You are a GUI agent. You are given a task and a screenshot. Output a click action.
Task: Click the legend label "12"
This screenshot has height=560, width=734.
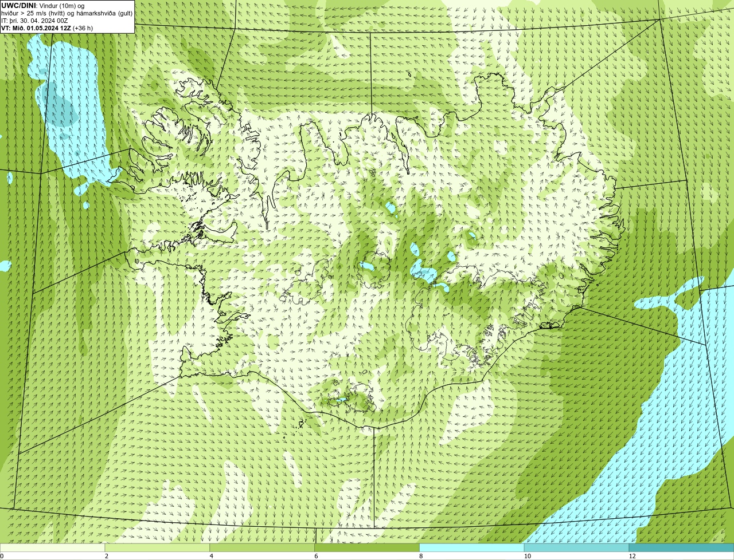(x=632, y=556)
